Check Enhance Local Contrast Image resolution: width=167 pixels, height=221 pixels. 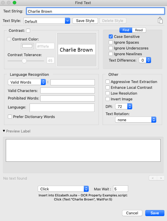click(108, 87)
